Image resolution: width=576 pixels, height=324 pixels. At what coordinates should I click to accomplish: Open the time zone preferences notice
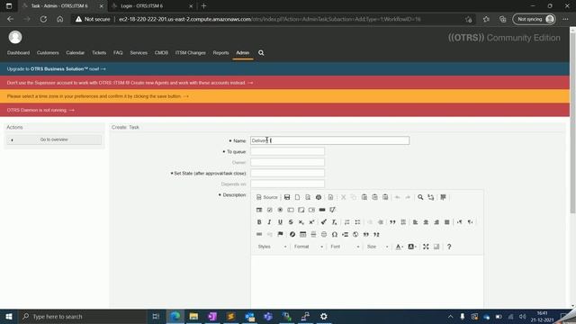click(98, 96)
